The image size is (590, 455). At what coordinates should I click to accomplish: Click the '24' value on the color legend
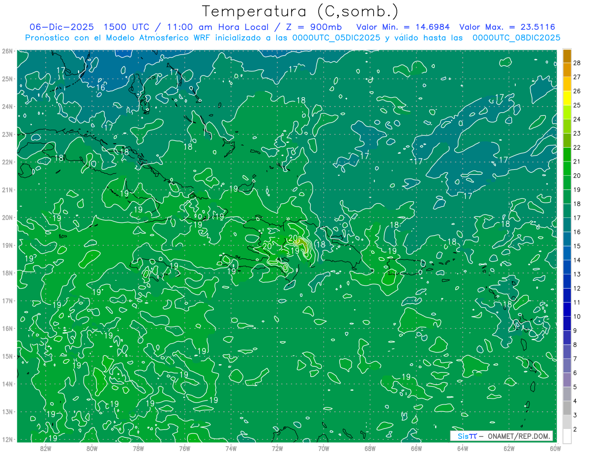point(577,119)
